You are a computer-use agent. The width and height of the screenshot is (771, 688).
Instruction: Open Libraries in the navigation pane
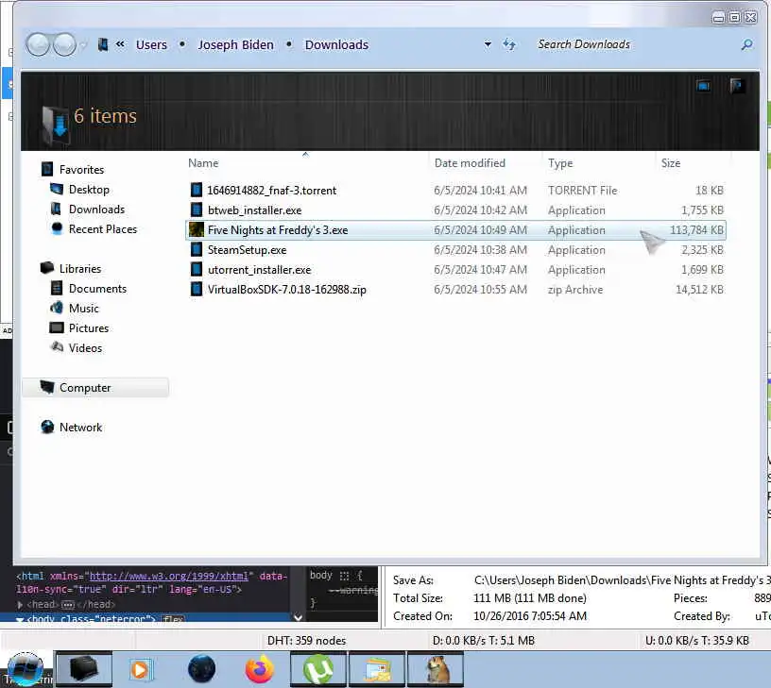(x=80, y=269)
